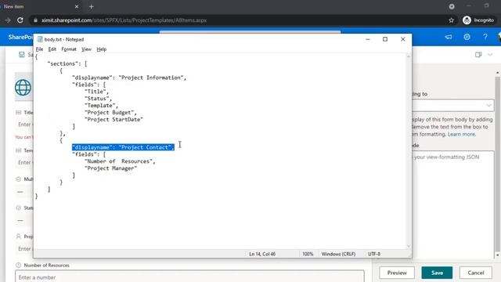Open SharePoint settings gear

467,37
